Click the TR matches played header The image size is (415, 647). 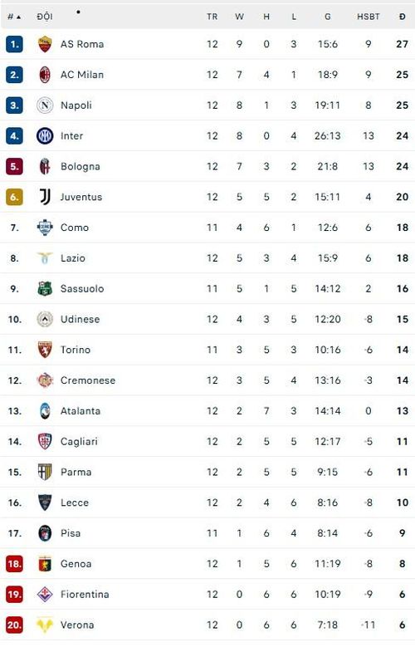click(x=212, y=17)
